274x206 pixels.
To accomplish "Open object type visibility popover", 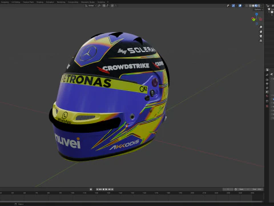I will [x=229, y=6].
